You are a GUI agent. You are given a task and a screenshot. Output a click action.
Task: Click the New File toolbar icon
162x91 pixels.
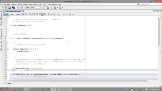(3, 8)
